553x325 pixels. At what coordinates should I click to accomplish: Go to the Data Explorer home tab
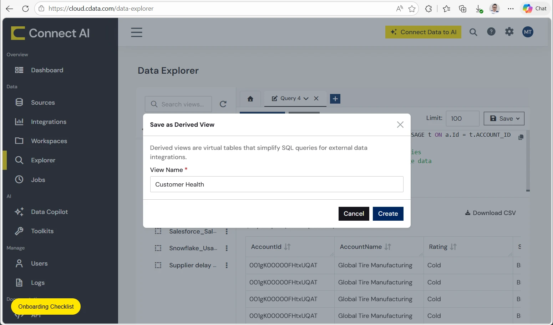click(x=250, y=99)
